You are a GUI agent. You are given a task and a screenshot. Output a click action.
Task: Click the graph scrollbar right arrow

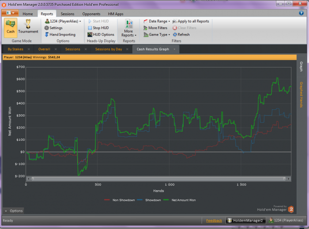pyautogui.click(x=289, y=179)
